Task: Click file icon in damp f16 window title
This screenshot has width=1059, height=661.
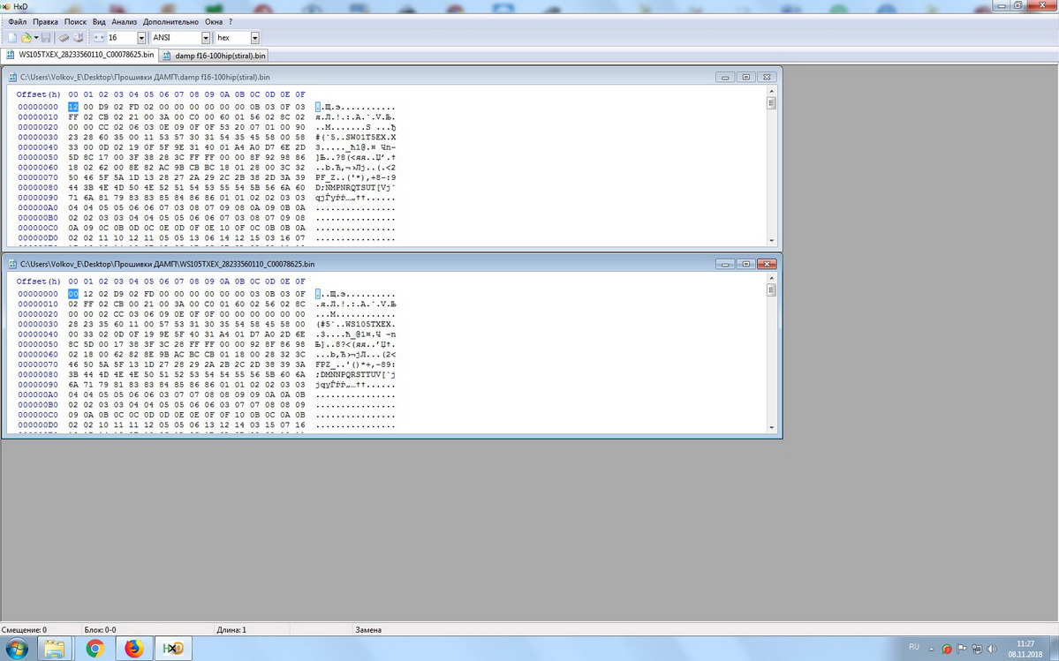Action: [x=12, y=77]
